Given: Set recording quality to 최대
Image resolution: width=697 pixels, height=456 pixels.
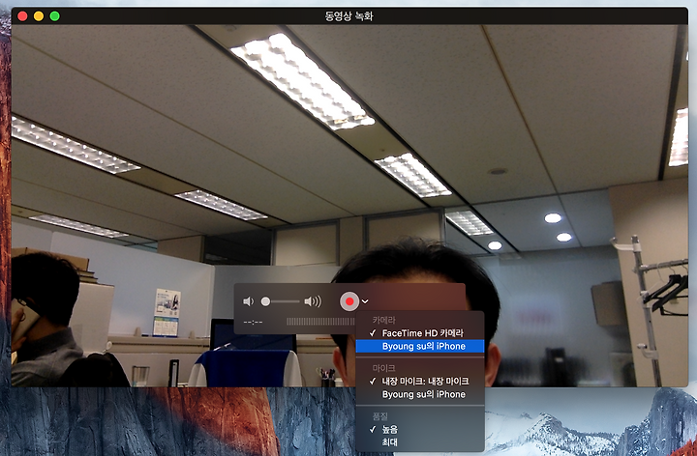Looking at the screenshot, I should (419, 442).
